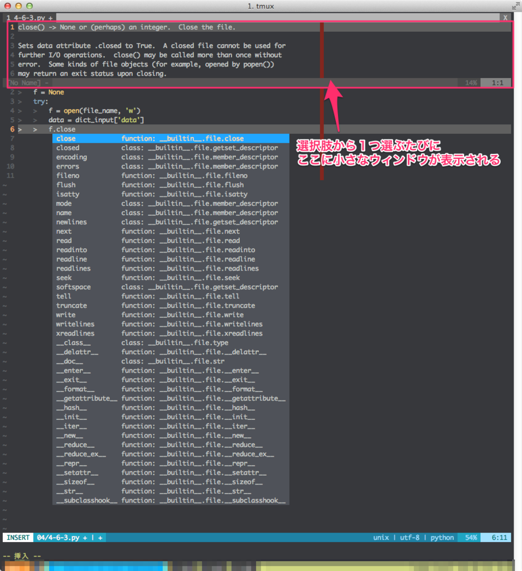The image size is (522, 571).
Task: Click the "unix" file format indicator
Action: coord(381,537)
